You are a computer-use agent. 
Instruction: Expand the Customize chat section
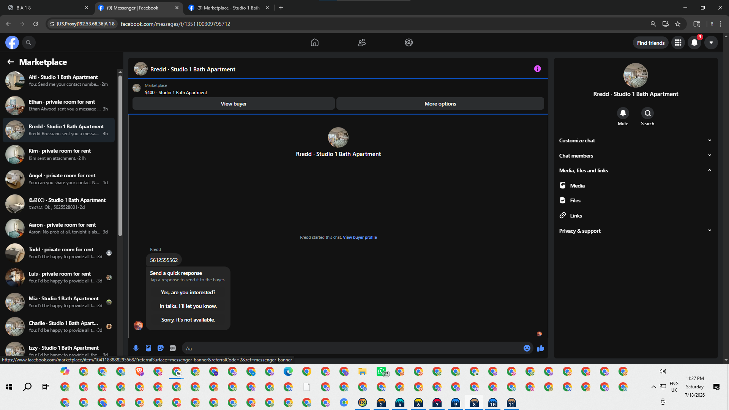[636, 140]
